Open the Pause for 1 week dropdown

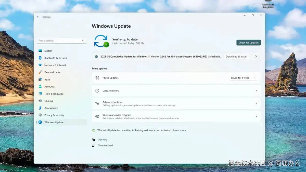244,78
